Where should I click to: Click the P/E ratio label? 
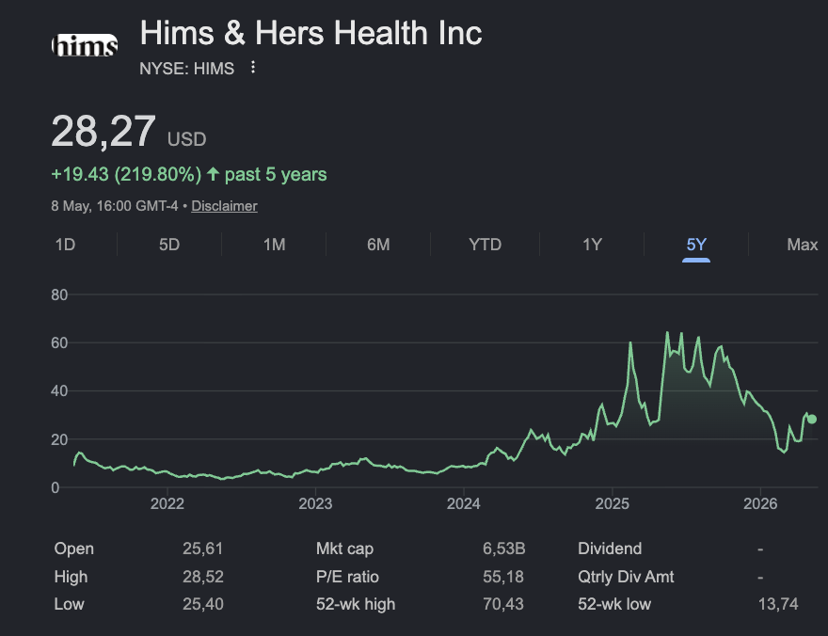(347, 577)
